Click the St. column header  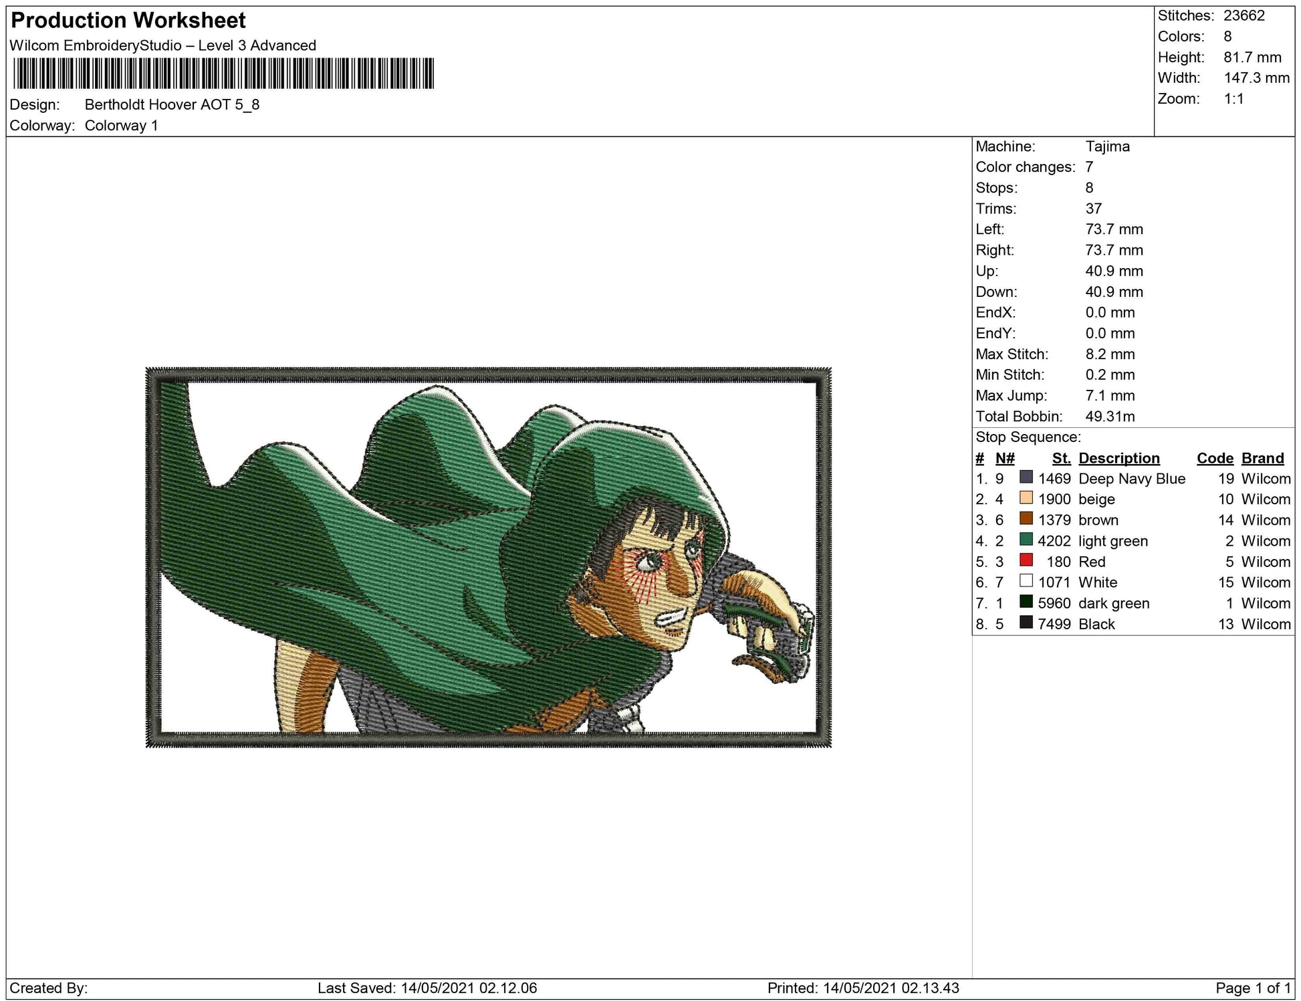click(1061, 458)
